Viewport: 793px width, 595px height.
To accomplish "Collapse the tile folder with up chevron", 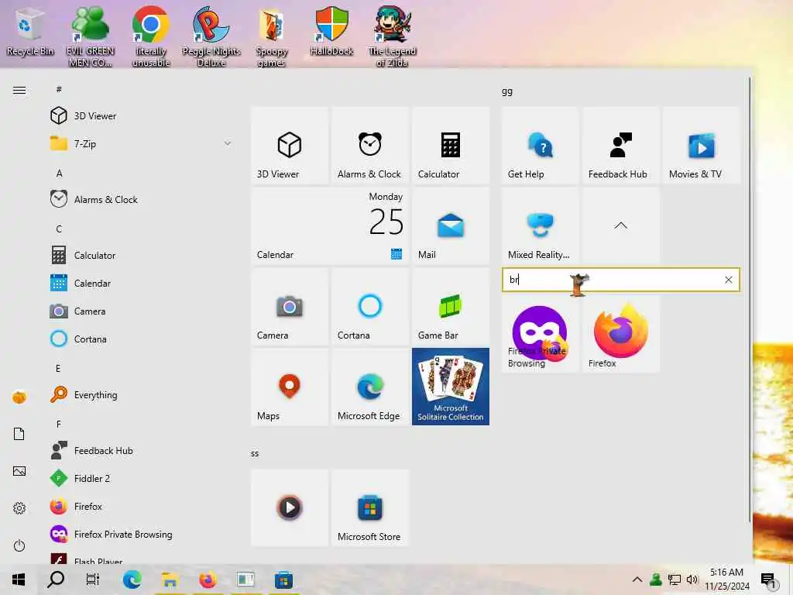I will click(620, 225).
